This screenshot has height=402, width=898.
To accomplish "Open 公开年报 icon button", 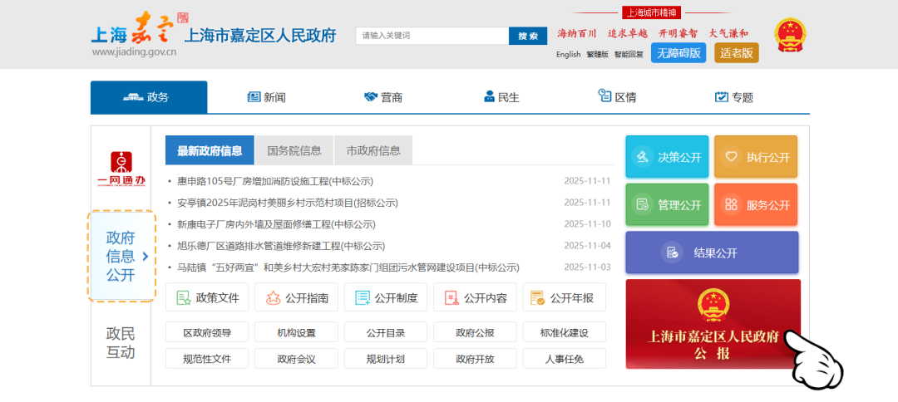I will point(564,297).
